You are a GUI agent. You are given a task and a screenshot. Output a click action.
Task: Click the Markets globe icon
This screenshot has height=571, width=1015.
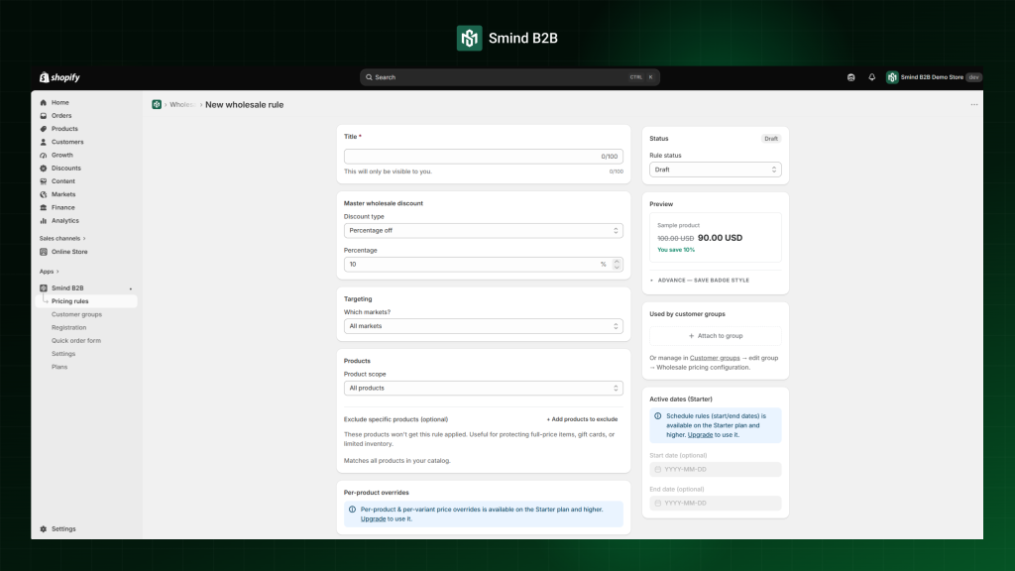[x=44, y=194]
